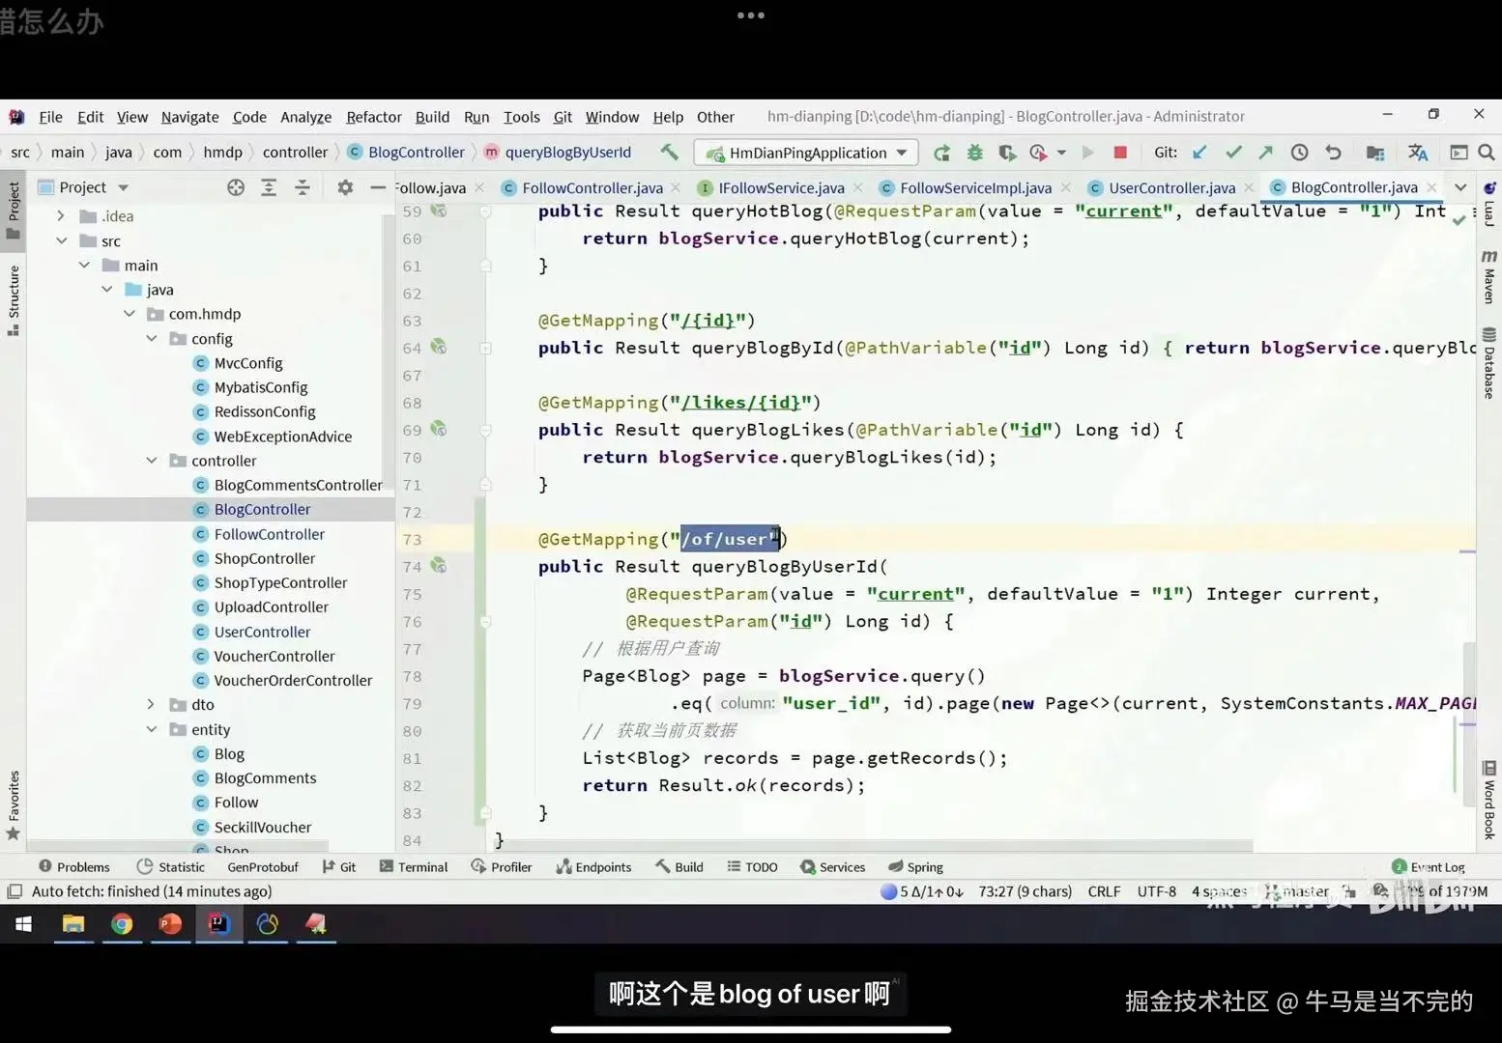1502x1043 pixels.
Task: Open the Refactor menu
Action: pos(373,117)
